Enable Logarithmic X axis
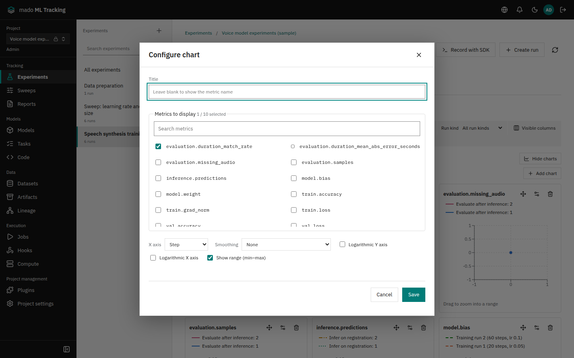Screen dimensions: 574x358 click(153, 258)
